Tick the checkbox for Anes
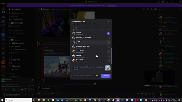Image resolution: width=182 pixels, height=102 pixels. click(108, 42)
